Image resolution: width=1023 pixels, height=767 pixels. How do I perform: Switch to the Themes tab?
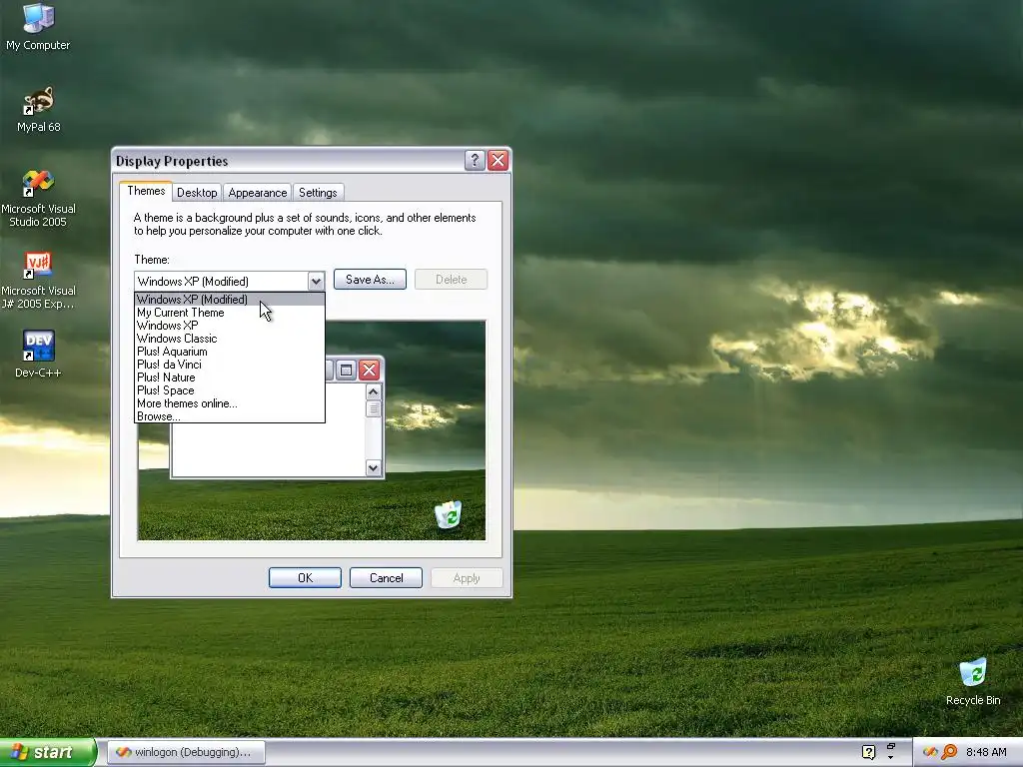[x=146, y=191]
